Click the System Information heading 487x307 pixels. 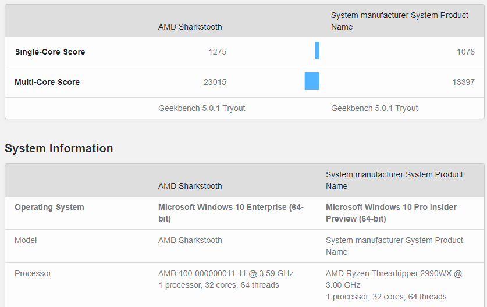pyautogui.click(x=59, y=148)
